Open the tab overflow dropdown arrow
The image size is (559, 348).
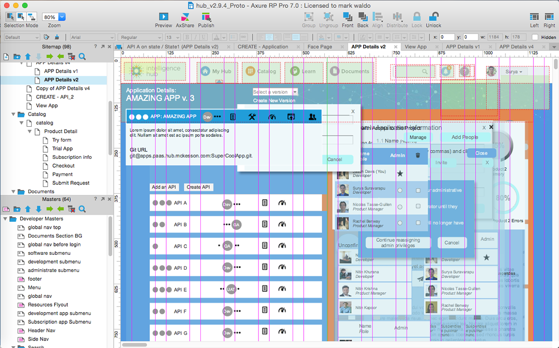554,47
